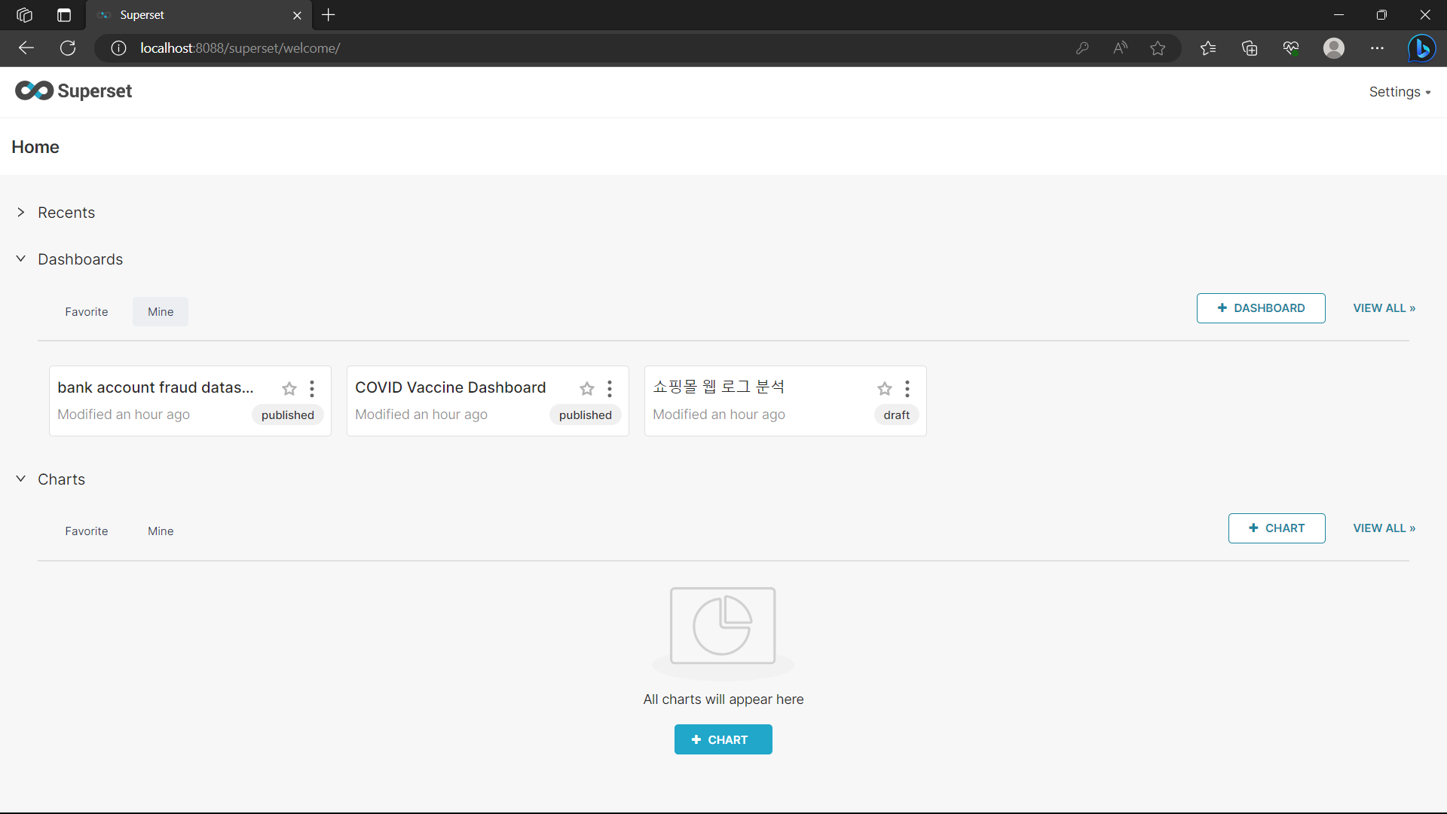
Task: Refresh the browser page
Action: 68,48
